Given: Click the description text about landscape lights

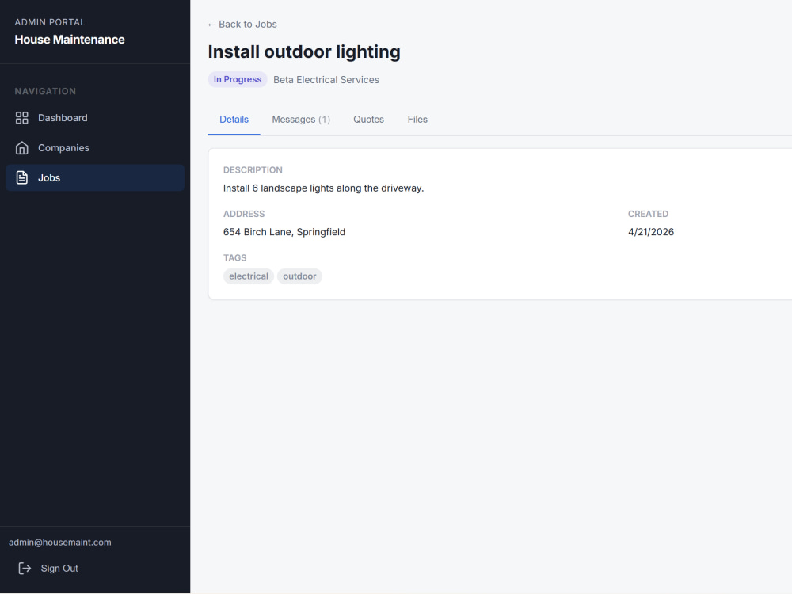Looking at the screenshot, I should [323, 188].
